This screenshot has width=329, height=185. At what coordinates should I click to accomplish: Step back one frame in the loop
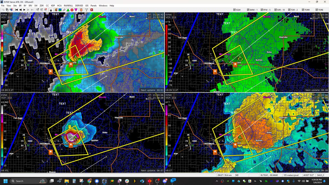[21, 10]
